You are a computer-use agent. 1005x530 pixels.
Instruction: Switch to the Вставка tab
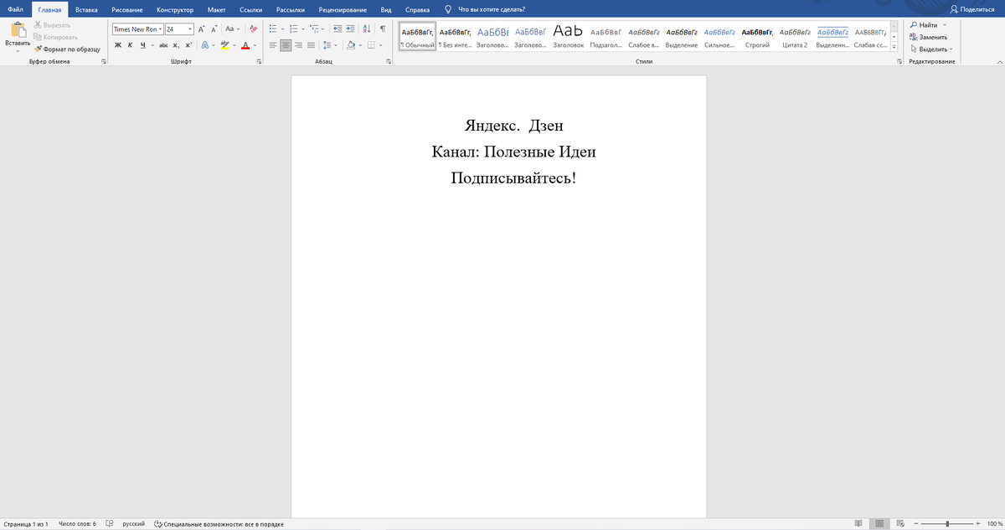[85, 8]
